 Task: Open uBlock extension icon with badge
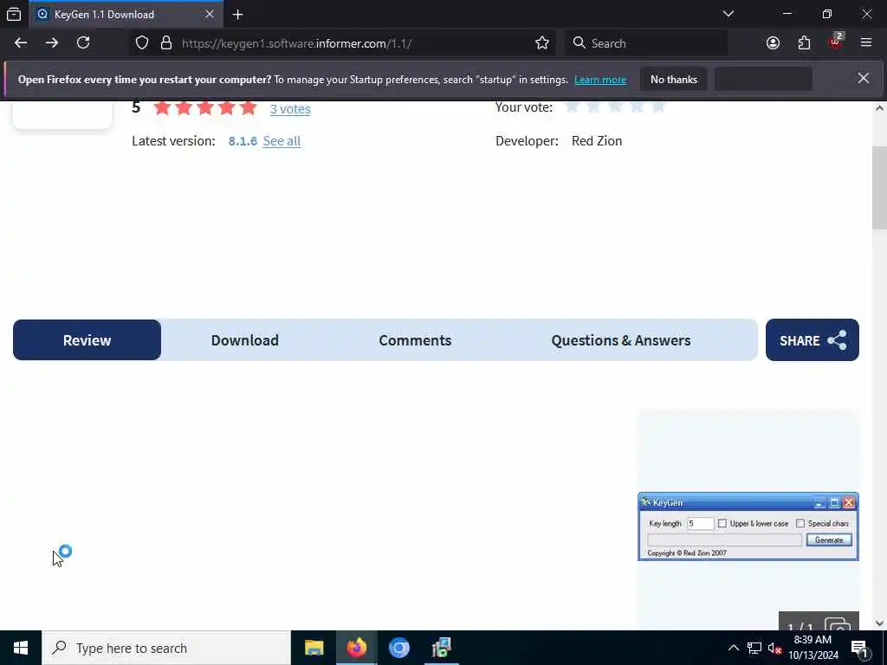coord(836,42)
